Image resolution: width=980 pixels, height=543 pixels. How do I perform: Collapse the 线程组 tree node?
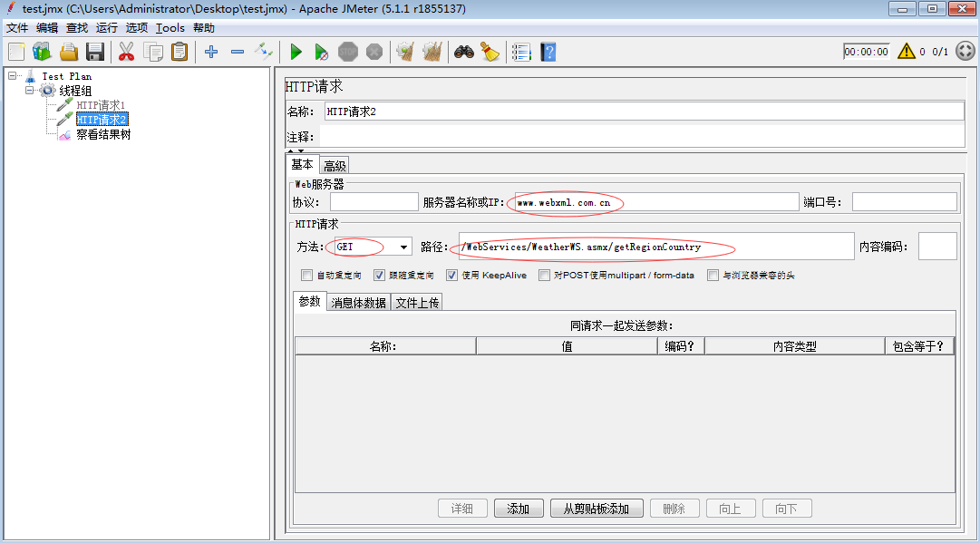(x=29, y=90)
